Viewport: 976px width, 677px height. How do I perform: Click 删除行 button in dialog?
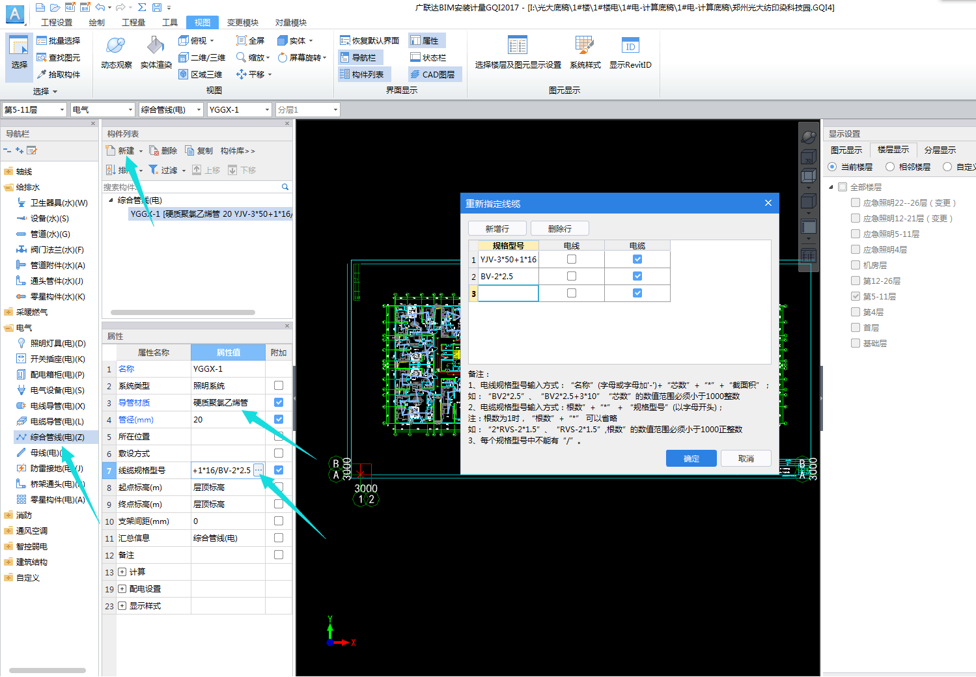click(x=560, y=228)
